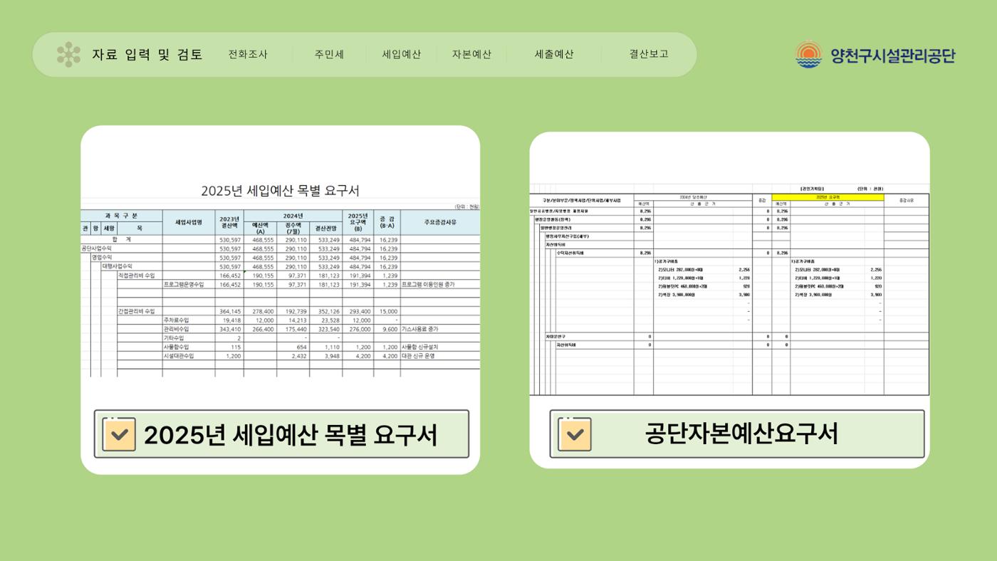Select the note 대관 신규 운영

(x=418, y=355)
